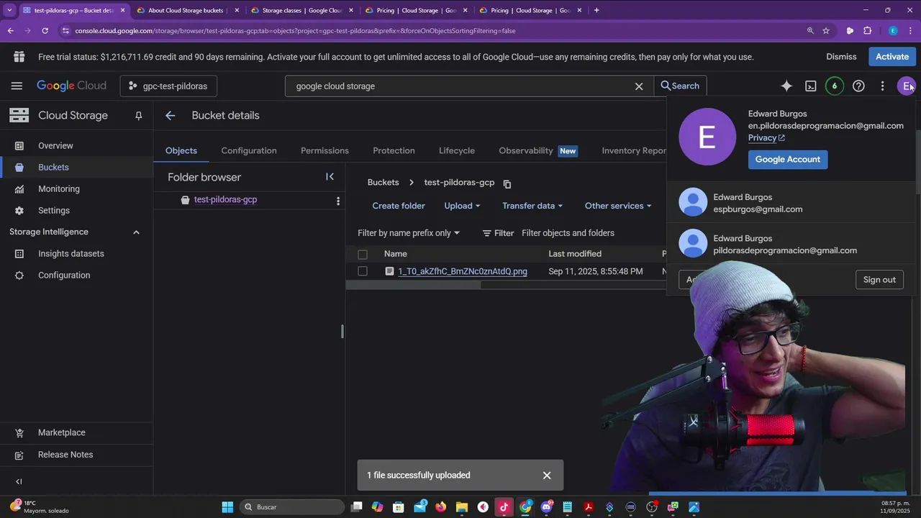Collapse the Storage Intelligence section
921x518 pixels.
pyautogui.click(x=136, y=232)
